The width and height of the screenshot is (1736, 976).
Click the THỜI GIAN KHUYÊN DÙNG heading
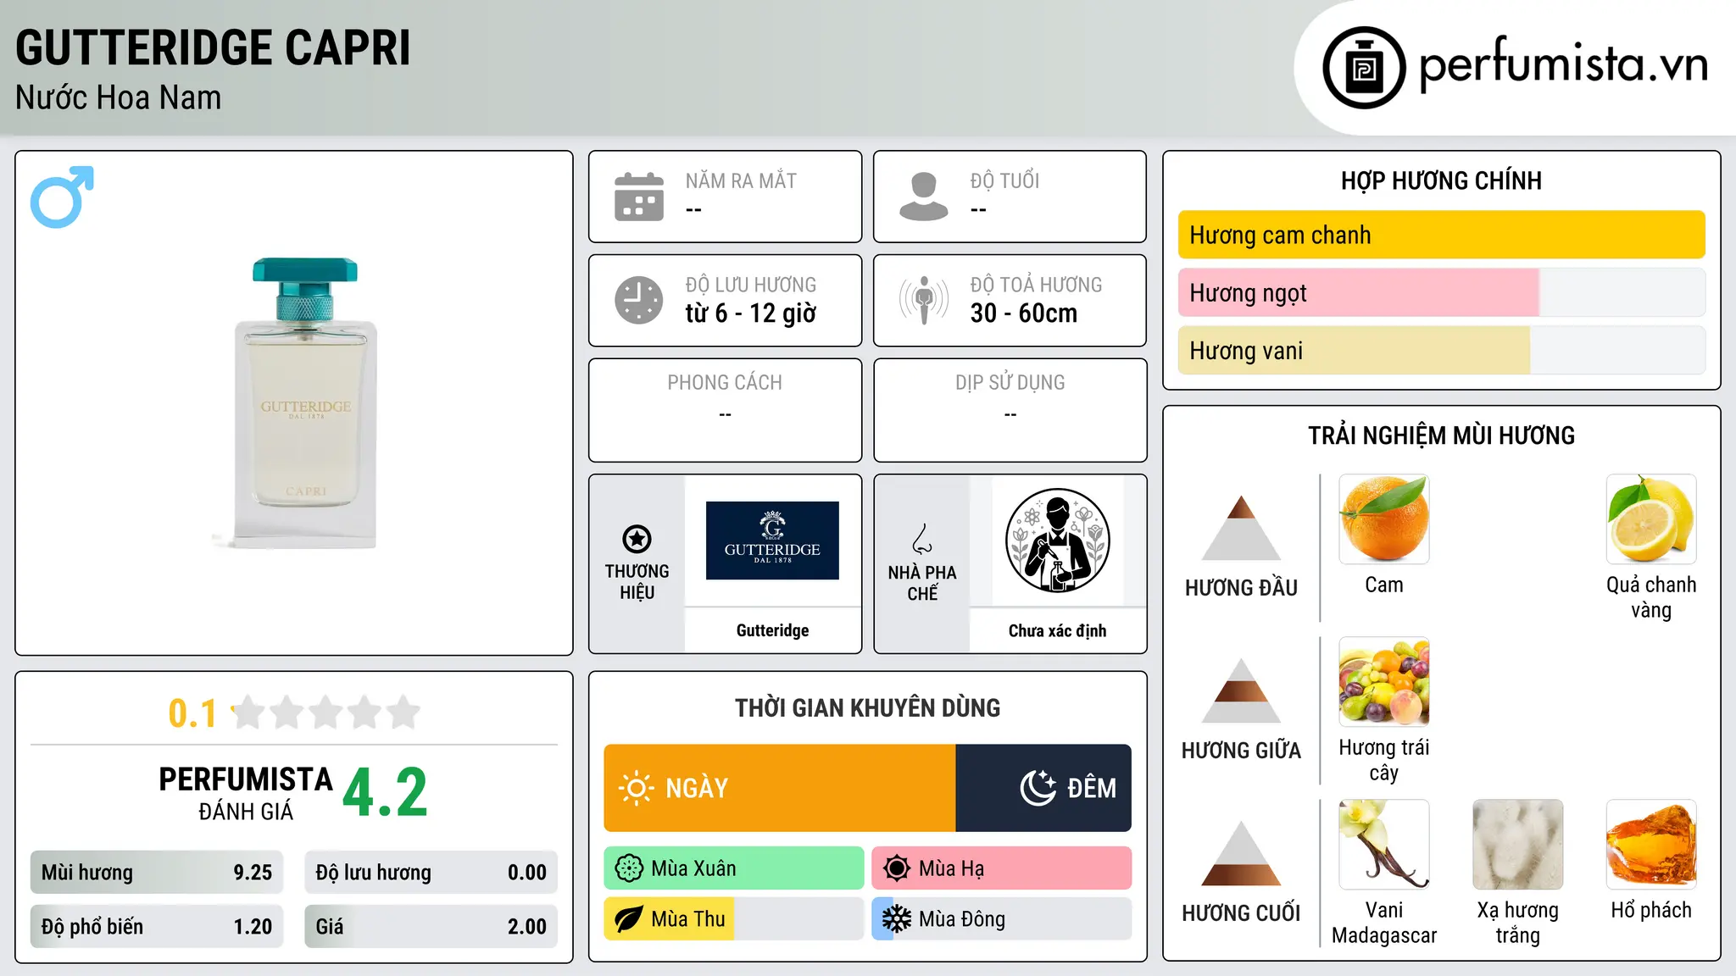click(868, 707)
